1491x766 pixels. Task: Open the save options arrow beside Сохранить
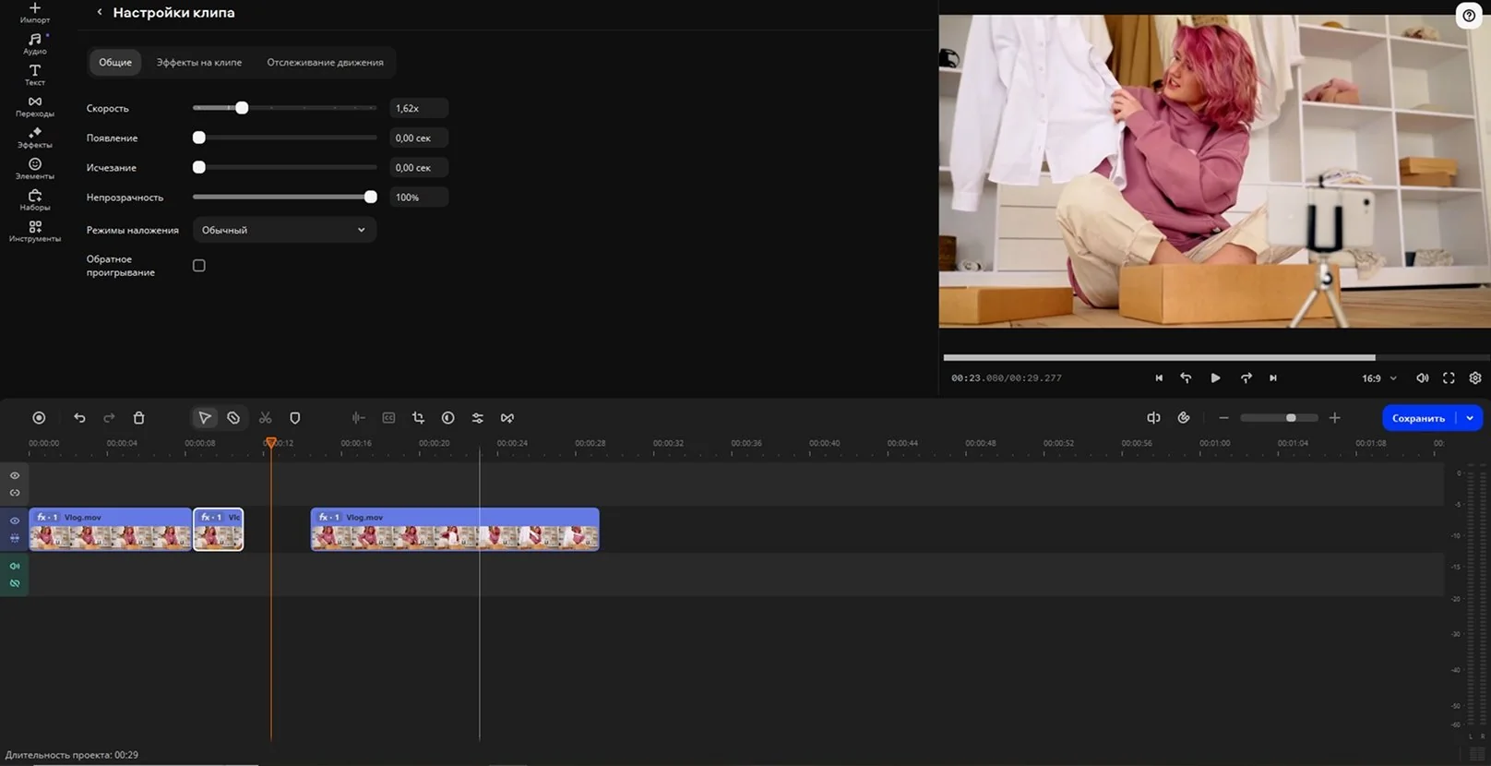click(1470, 418)
